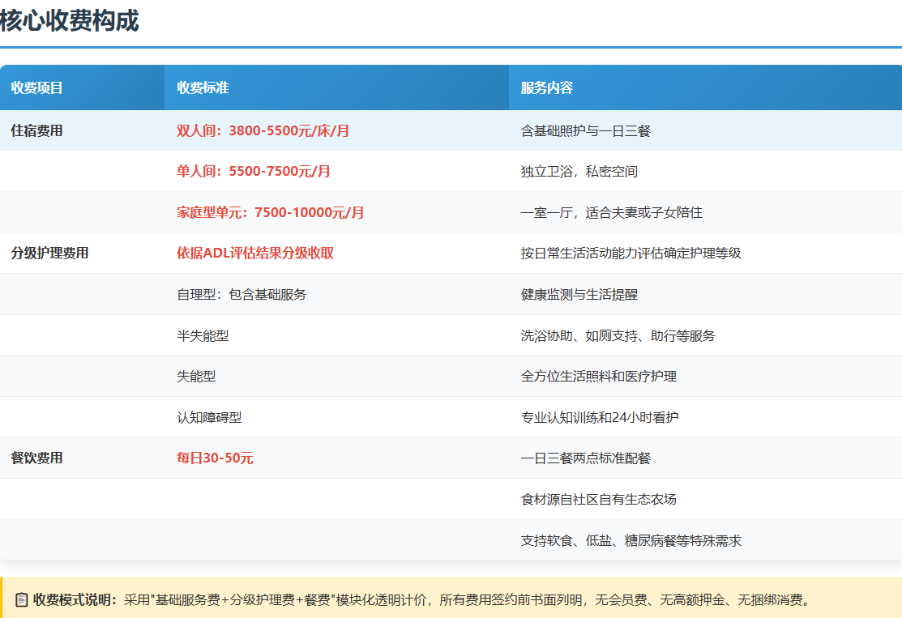The image size is (902, 618).
Task: Click the 认知障碍型 care level cell
Action: tap(209, 418)
